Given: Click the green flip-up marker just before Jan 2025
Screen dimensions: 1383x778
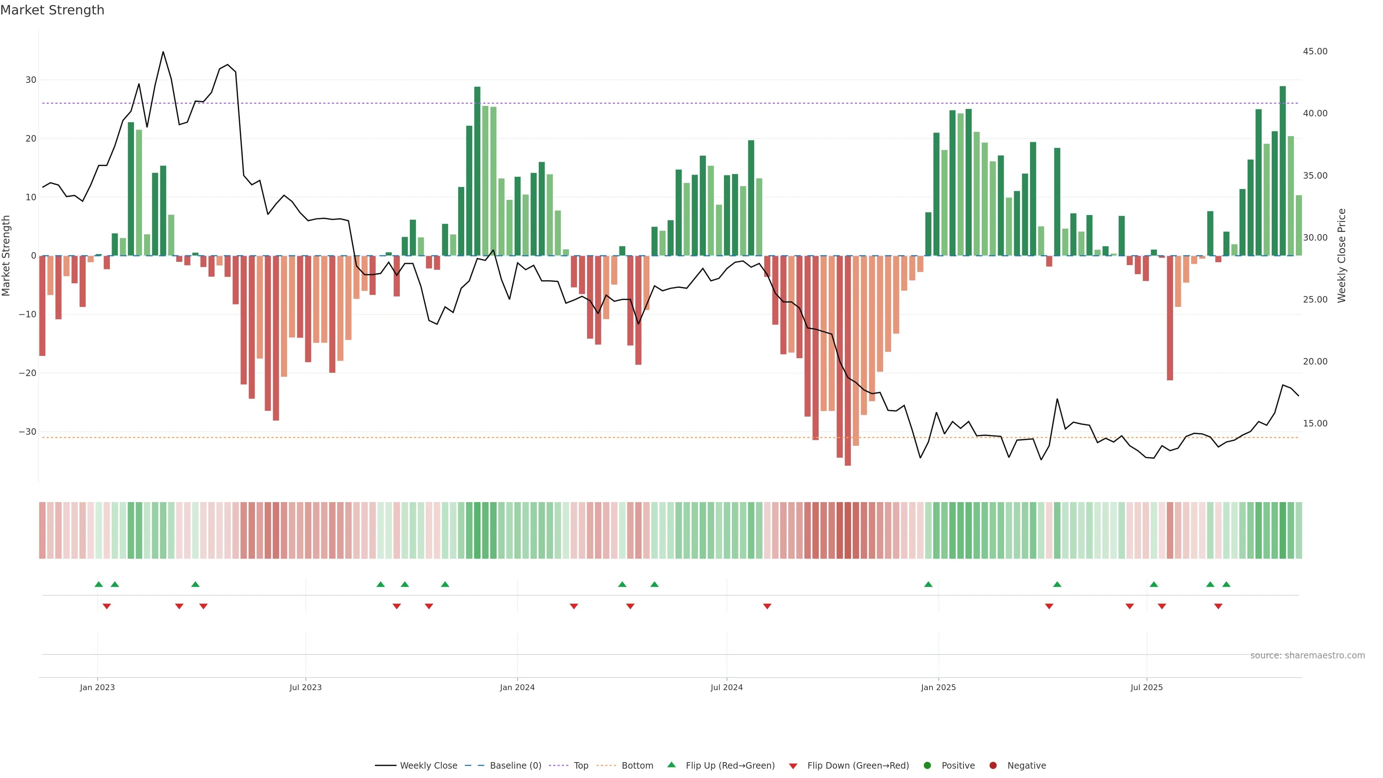Looking at the screenshot, I should [928, 584].
